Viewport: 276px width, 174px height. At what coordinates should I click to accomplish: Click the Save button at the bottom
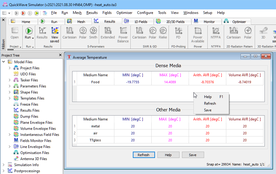click(x=193, y=155)
